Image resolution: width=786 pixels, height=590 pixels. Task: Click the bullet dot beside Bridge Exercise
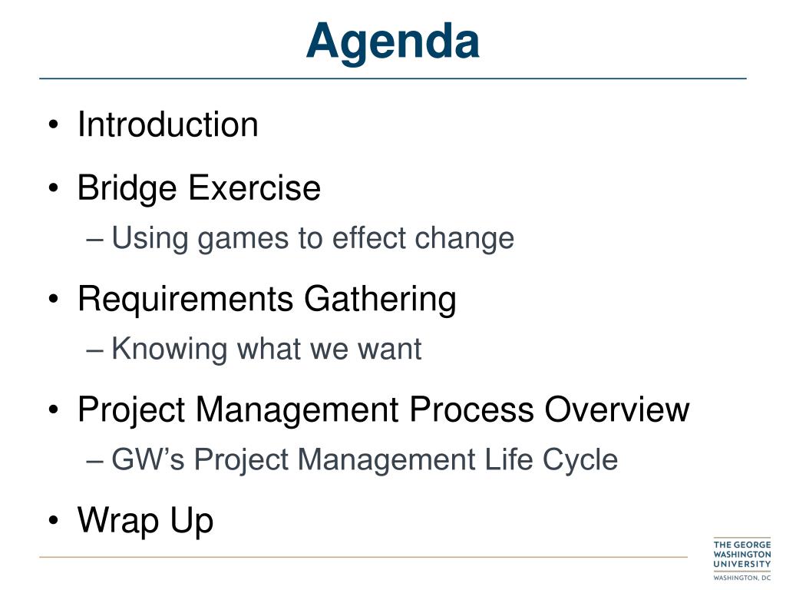click(54, 189)
